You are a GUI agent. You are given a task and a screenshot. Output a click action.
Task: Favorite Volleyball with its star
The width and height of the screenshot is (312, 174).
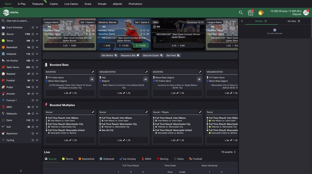(33, 54)
